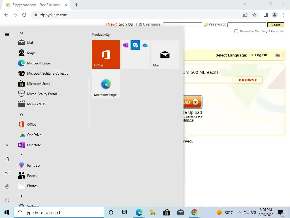The height and width of the screenshot is (218, 290).
Task: Reload the page in Chrome
Action: point(24,15)
